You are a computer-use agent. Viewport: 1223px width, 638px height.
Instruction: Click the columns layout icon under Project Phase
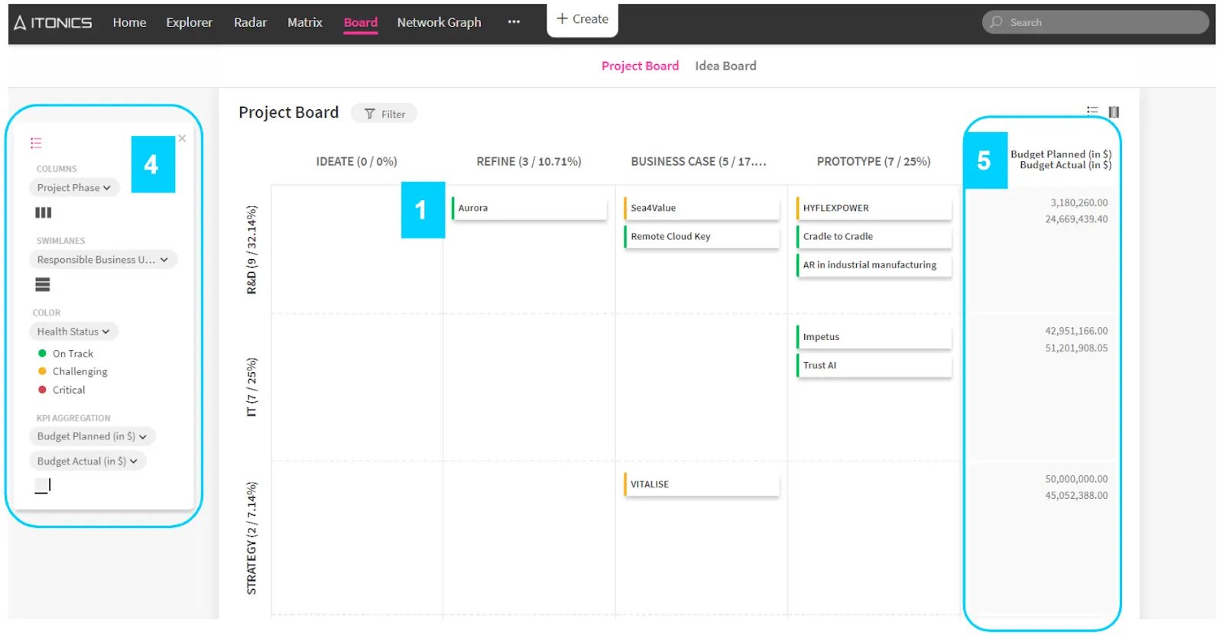pyautogui.click(x=43, y=212)
